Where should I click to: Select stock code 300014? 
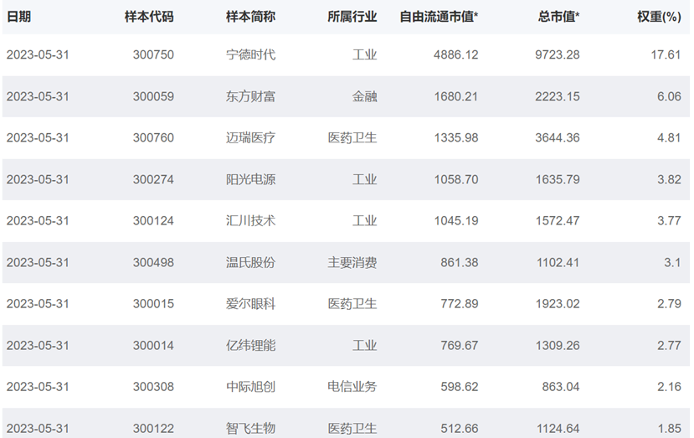pyautogui.click(x=153, y=345)
